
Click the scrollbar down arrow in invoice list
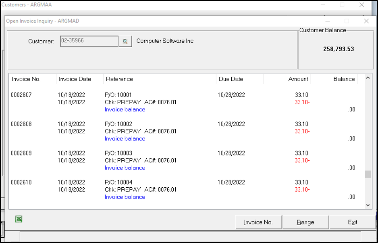[x=368, y=205]
